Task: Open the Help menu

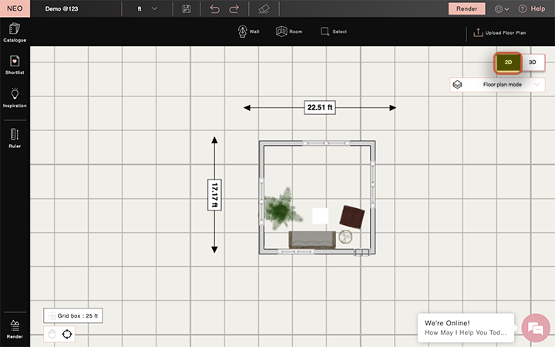Action: [x=532, y=8]
